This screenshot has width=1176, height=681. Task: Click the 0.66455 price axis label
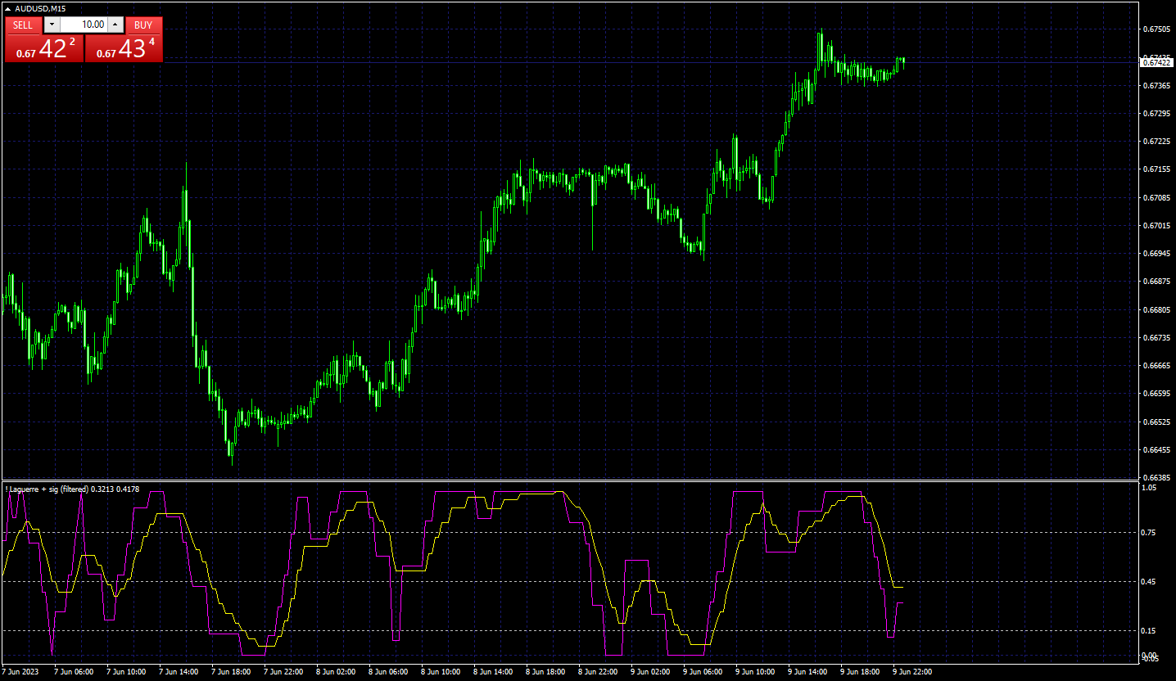[1156, 450]
